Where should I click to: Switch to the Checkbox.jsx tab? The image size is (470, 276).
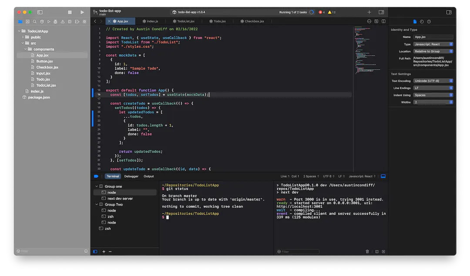pyautogui.click(x=252, y=21)
